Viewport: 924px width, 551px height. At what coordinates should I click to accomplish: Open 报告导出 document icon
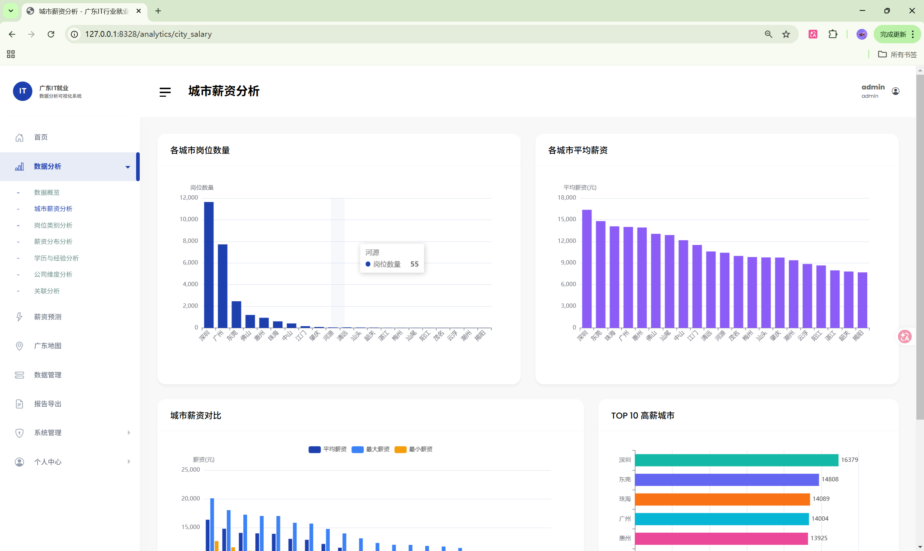pyautogui.click(x=19, y=404)
